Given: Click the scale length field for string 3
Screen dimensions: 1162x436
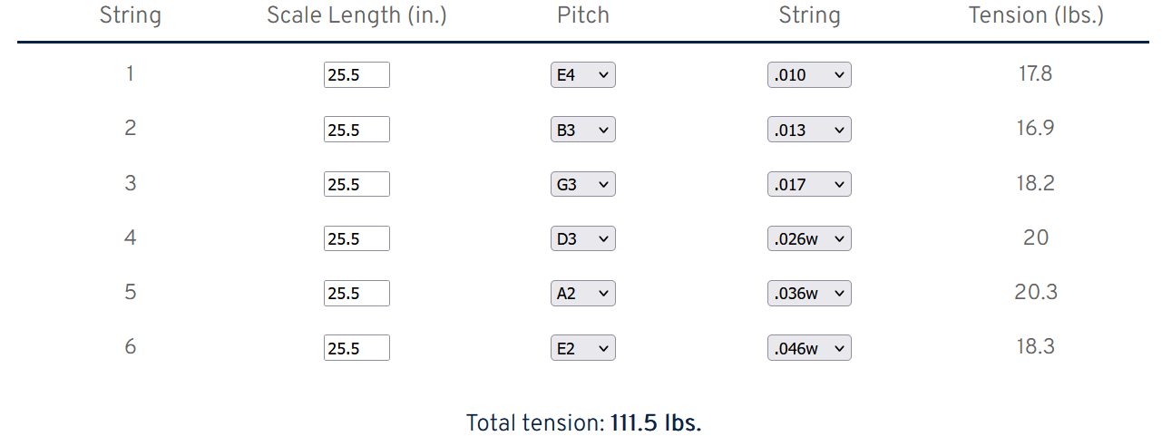Looking at the screenshot, I should tap(356, 184).
